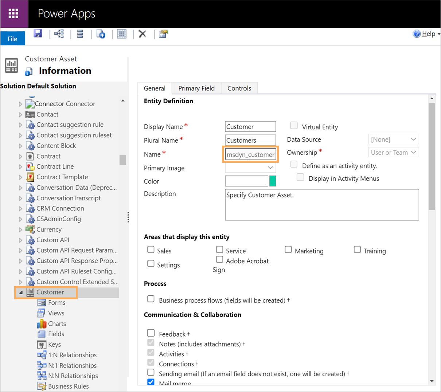Screen dimensions: 441x392
Task: Click the Publish toolbar icon
Action: coord(101,34)
